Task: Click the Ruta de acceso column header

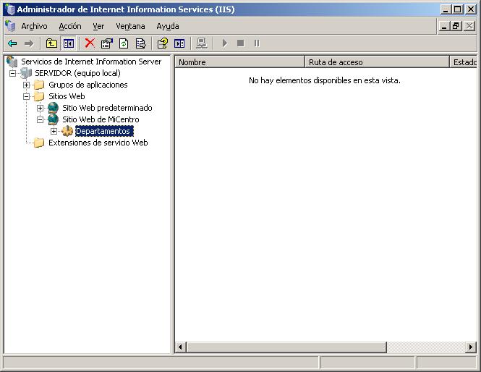Action: click(376, 62)
